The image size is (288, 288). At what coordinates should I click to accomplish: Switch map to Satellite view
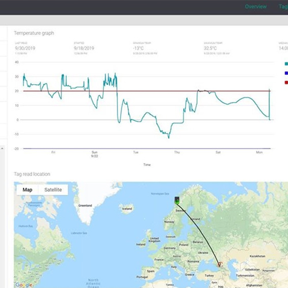point(53,190)
